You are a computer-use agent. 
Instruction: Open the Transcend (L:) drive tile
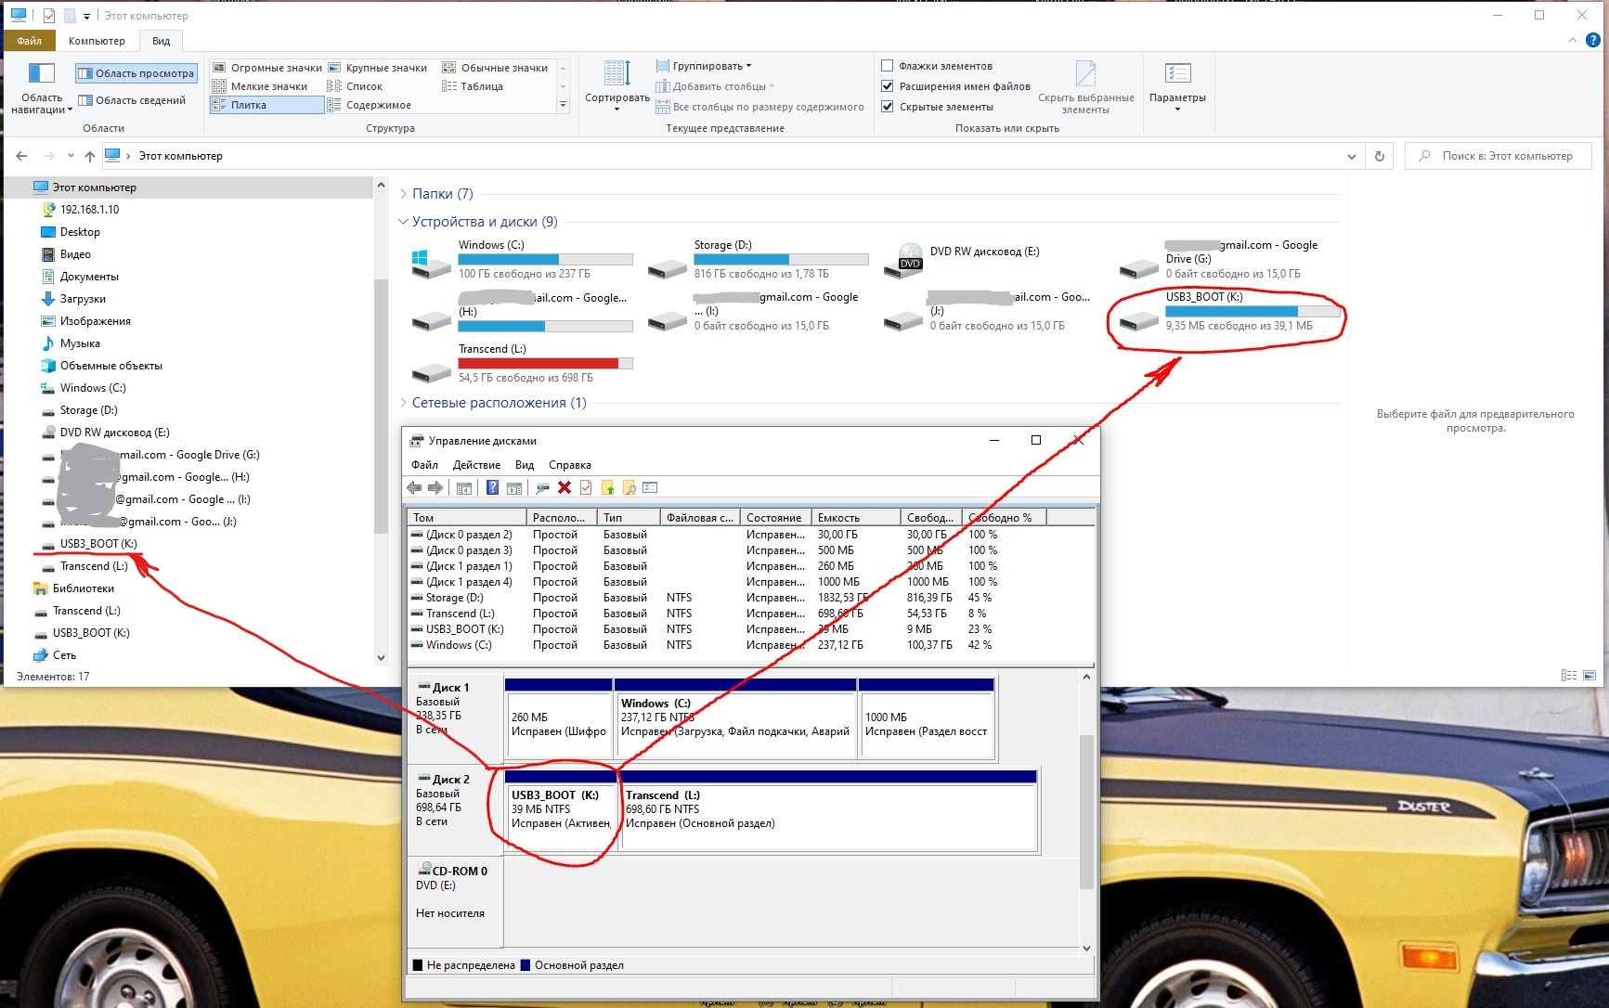[x=523, y=364]
